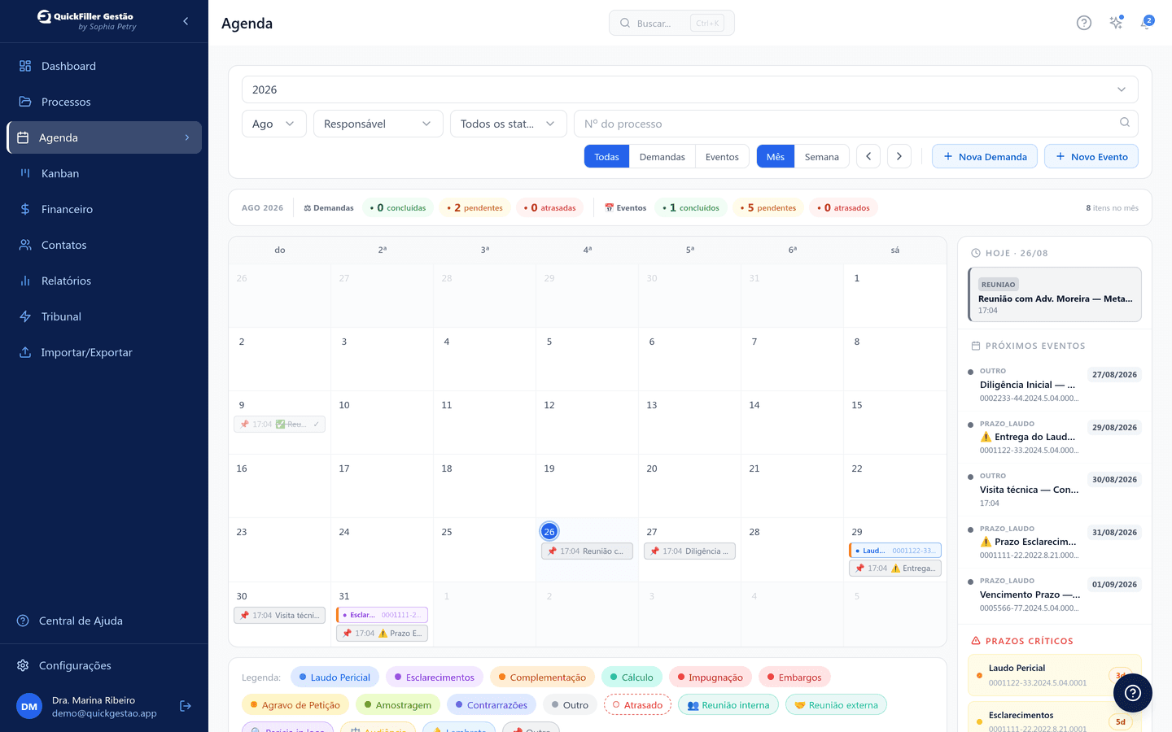This screenshot has height=732, width=1172.
Task: Collapse the sidebar with the arrow icon
Action: coord(186,21)
